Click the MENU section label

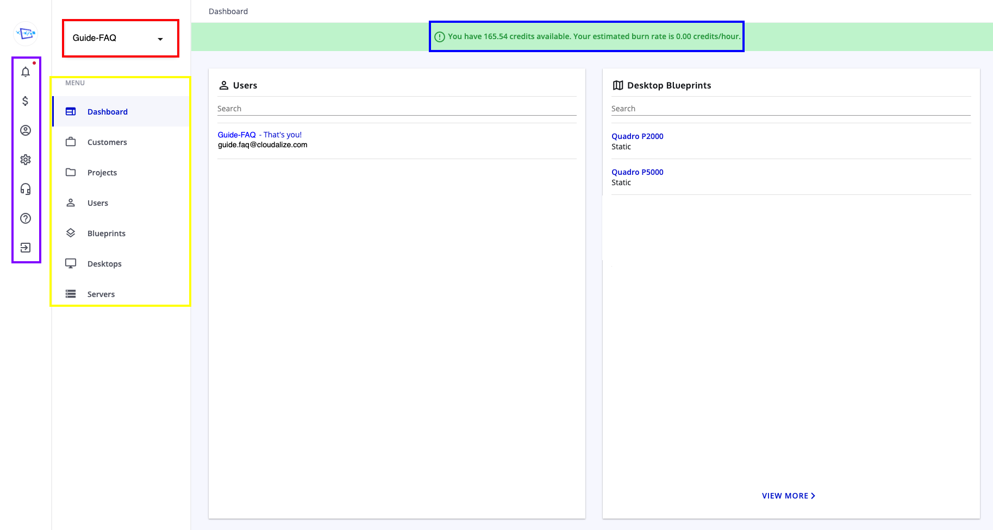[x=75, y=83]
